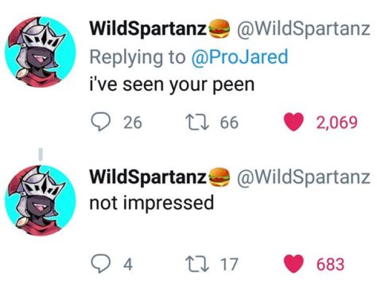
Task: Click the 2,069 like count
Action: point(337,122)
